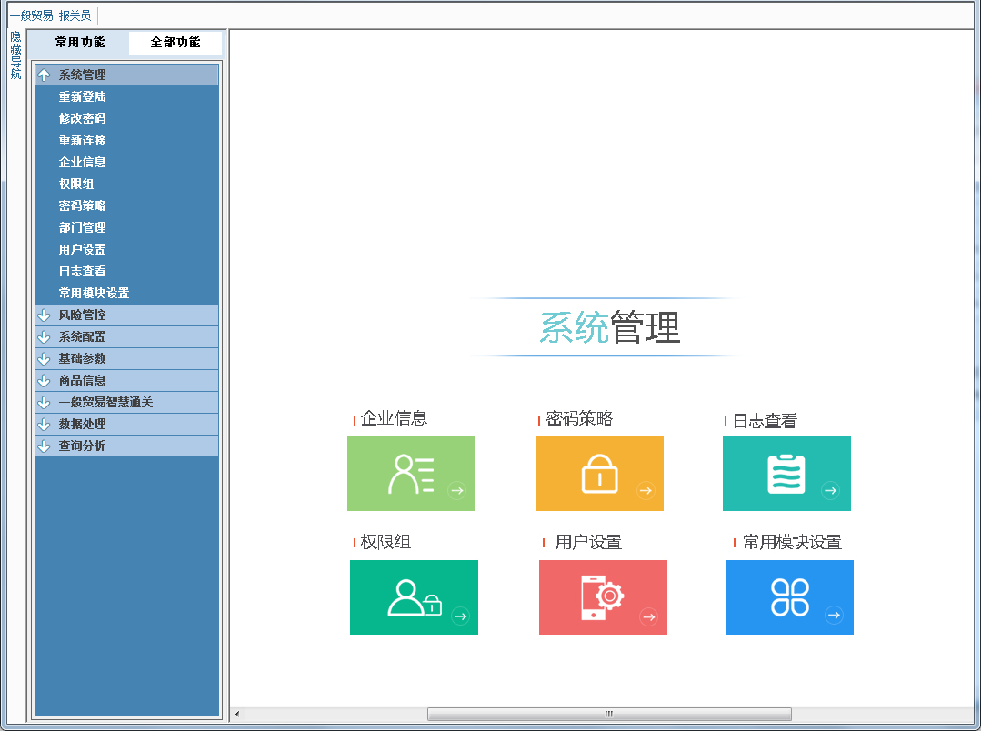981x731 pixels.
Task: Select 修改密码 in the sidebar
Action: coord(82,118)
